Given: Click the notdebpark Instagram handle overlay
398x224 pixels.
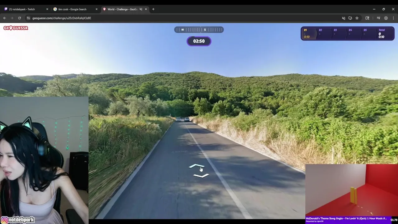Looking at the screenshot, I should coord(18,220).
